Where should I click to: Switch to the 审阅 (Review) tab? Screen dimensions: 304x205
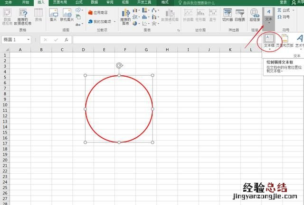pos(110,2)
